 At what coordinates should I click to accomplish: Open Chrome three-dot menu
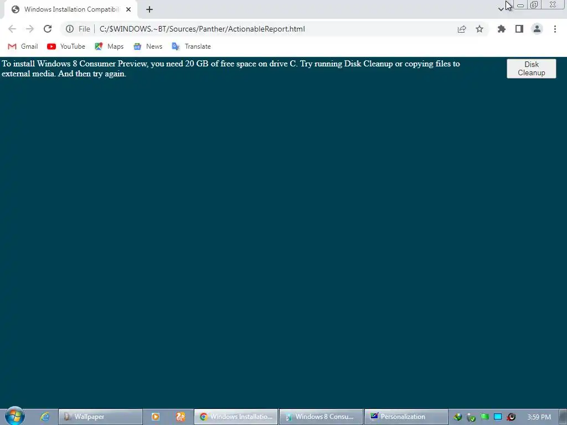click(555, 29)
